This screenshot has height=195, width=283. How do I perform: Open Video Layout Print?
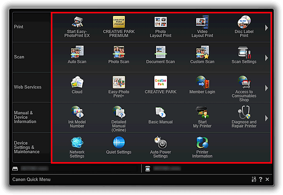(202, 27)
